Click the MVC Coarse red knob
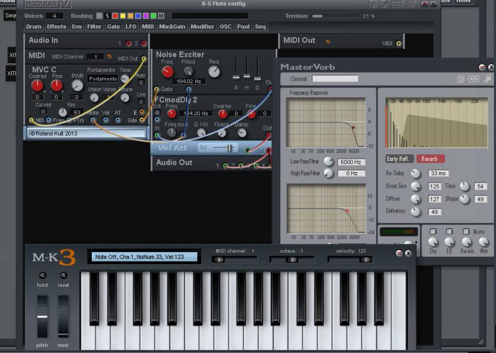Screen dimensions: 496x353 37,85
